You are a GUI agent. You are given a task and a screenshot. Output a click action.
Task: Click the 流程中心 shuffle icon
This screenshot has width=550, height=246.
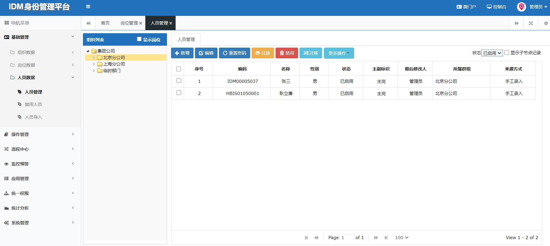(x=6, y=149)
